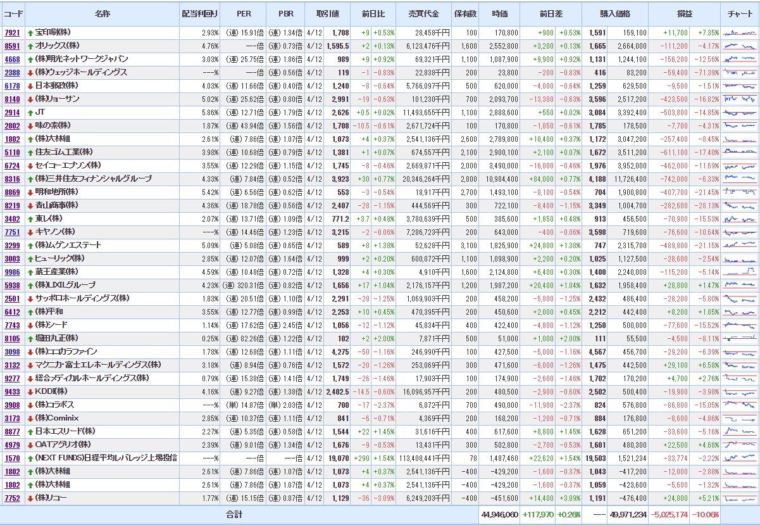This screenshot has height=525, width=760.
Task: Open stock code link 7921
Action: [11, 32]
